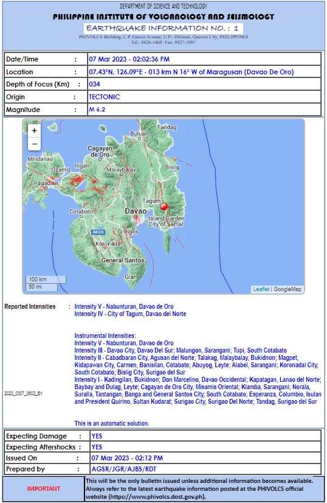
Task: Open the Leaflet attribution link
Action: [x=261, y=289]
